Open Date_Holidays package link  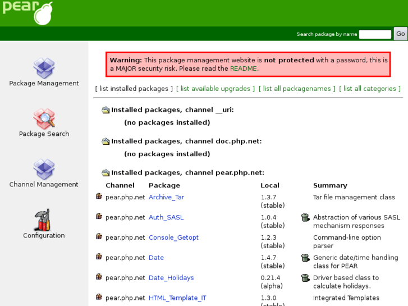pos(171,278)
